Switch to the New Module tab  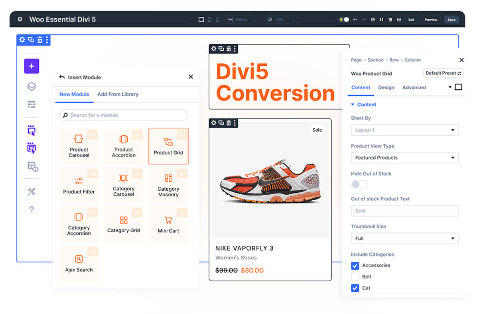[74, 94]
